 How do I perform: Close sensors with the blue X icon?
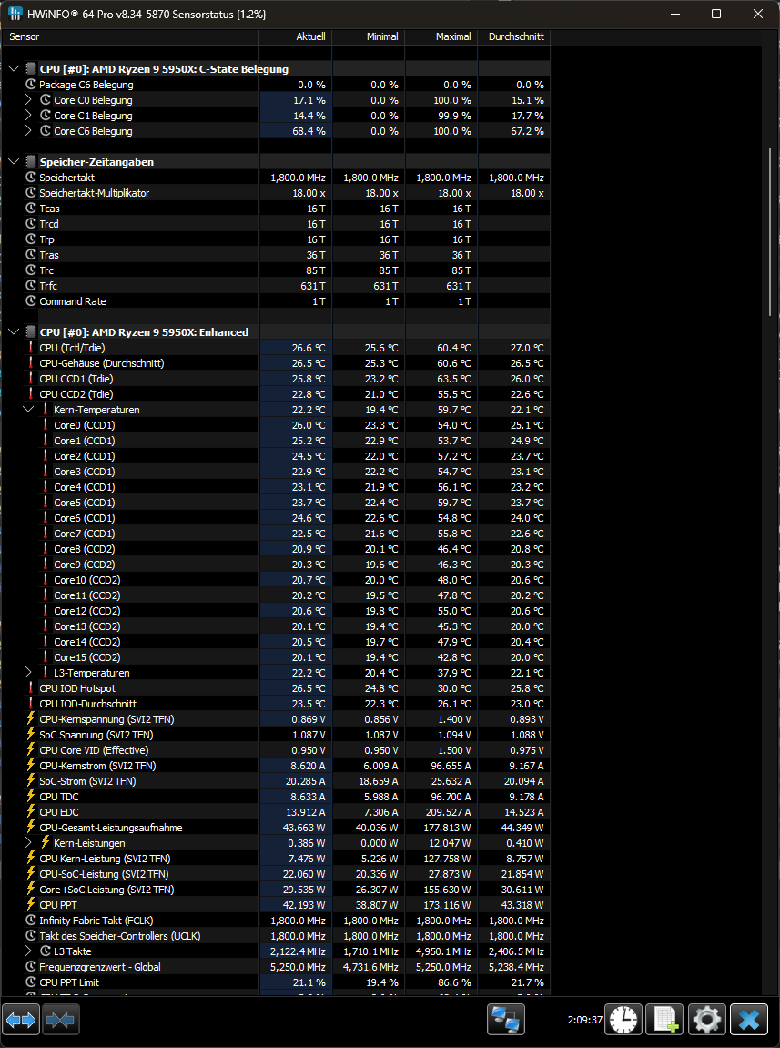coord(749,1020)
